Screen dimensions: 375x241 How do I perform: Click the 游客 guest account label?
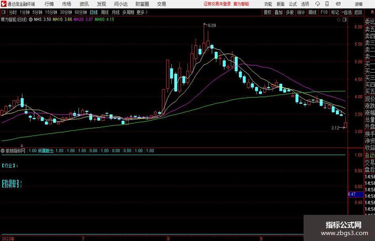[x=359, y=4]
